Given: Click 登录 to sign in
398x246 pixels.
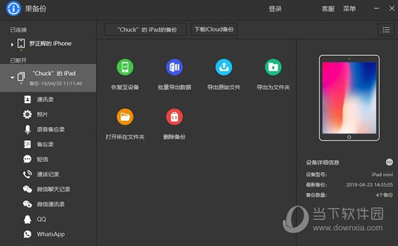Looking at the screenshot, I should tap(275, 9).
